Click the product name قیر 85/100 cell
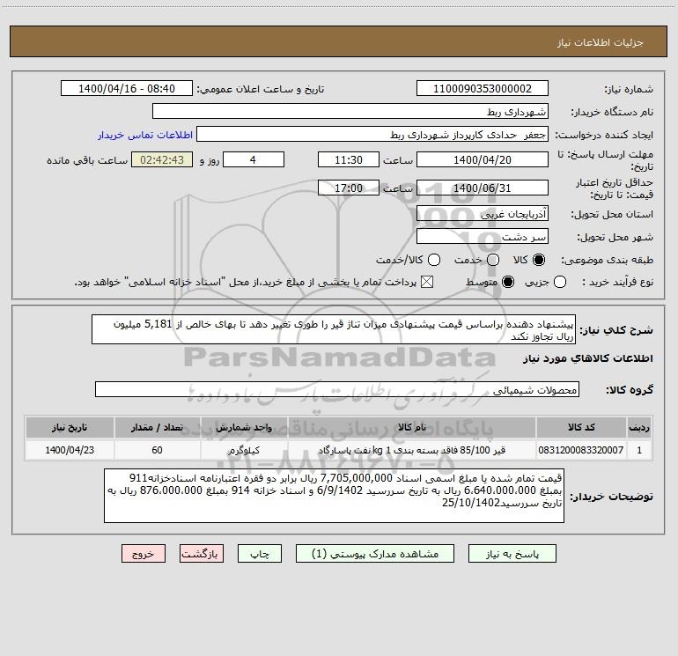Screen dimensions: 678x656 412,450
